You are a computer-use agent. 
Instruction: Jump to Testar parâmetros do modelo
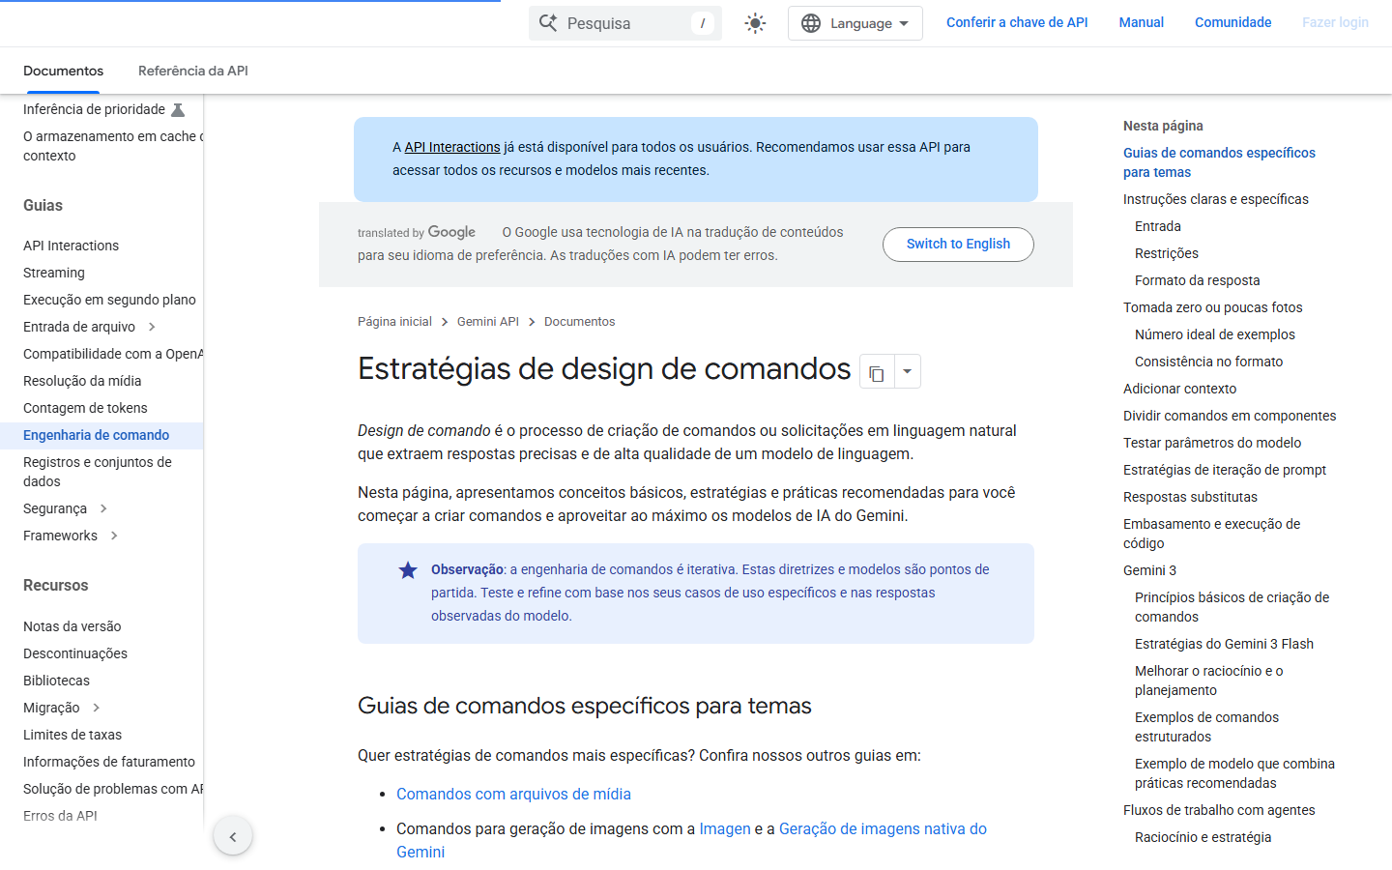coord(1212,443)
